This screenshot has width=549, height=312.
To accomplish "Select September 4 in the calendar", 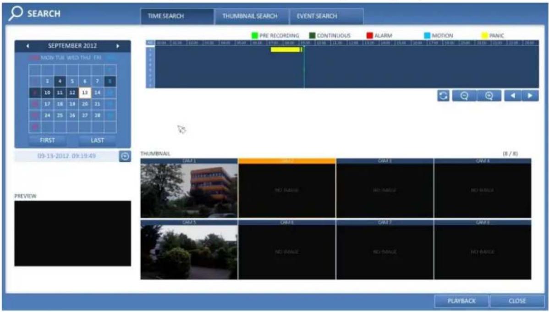I will coord(60,81).
